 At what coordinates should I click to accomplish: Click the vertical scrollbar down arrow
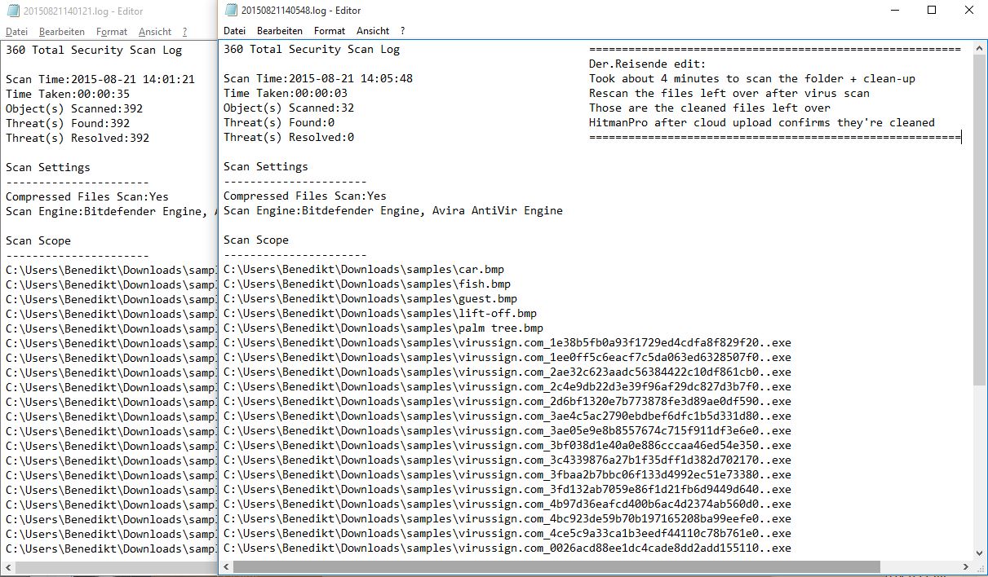point(979,551)
